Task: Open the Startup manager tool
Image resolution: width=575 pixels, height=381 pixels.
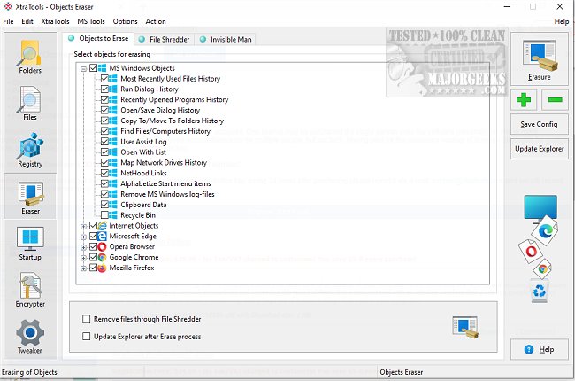Action: point(30,244)
